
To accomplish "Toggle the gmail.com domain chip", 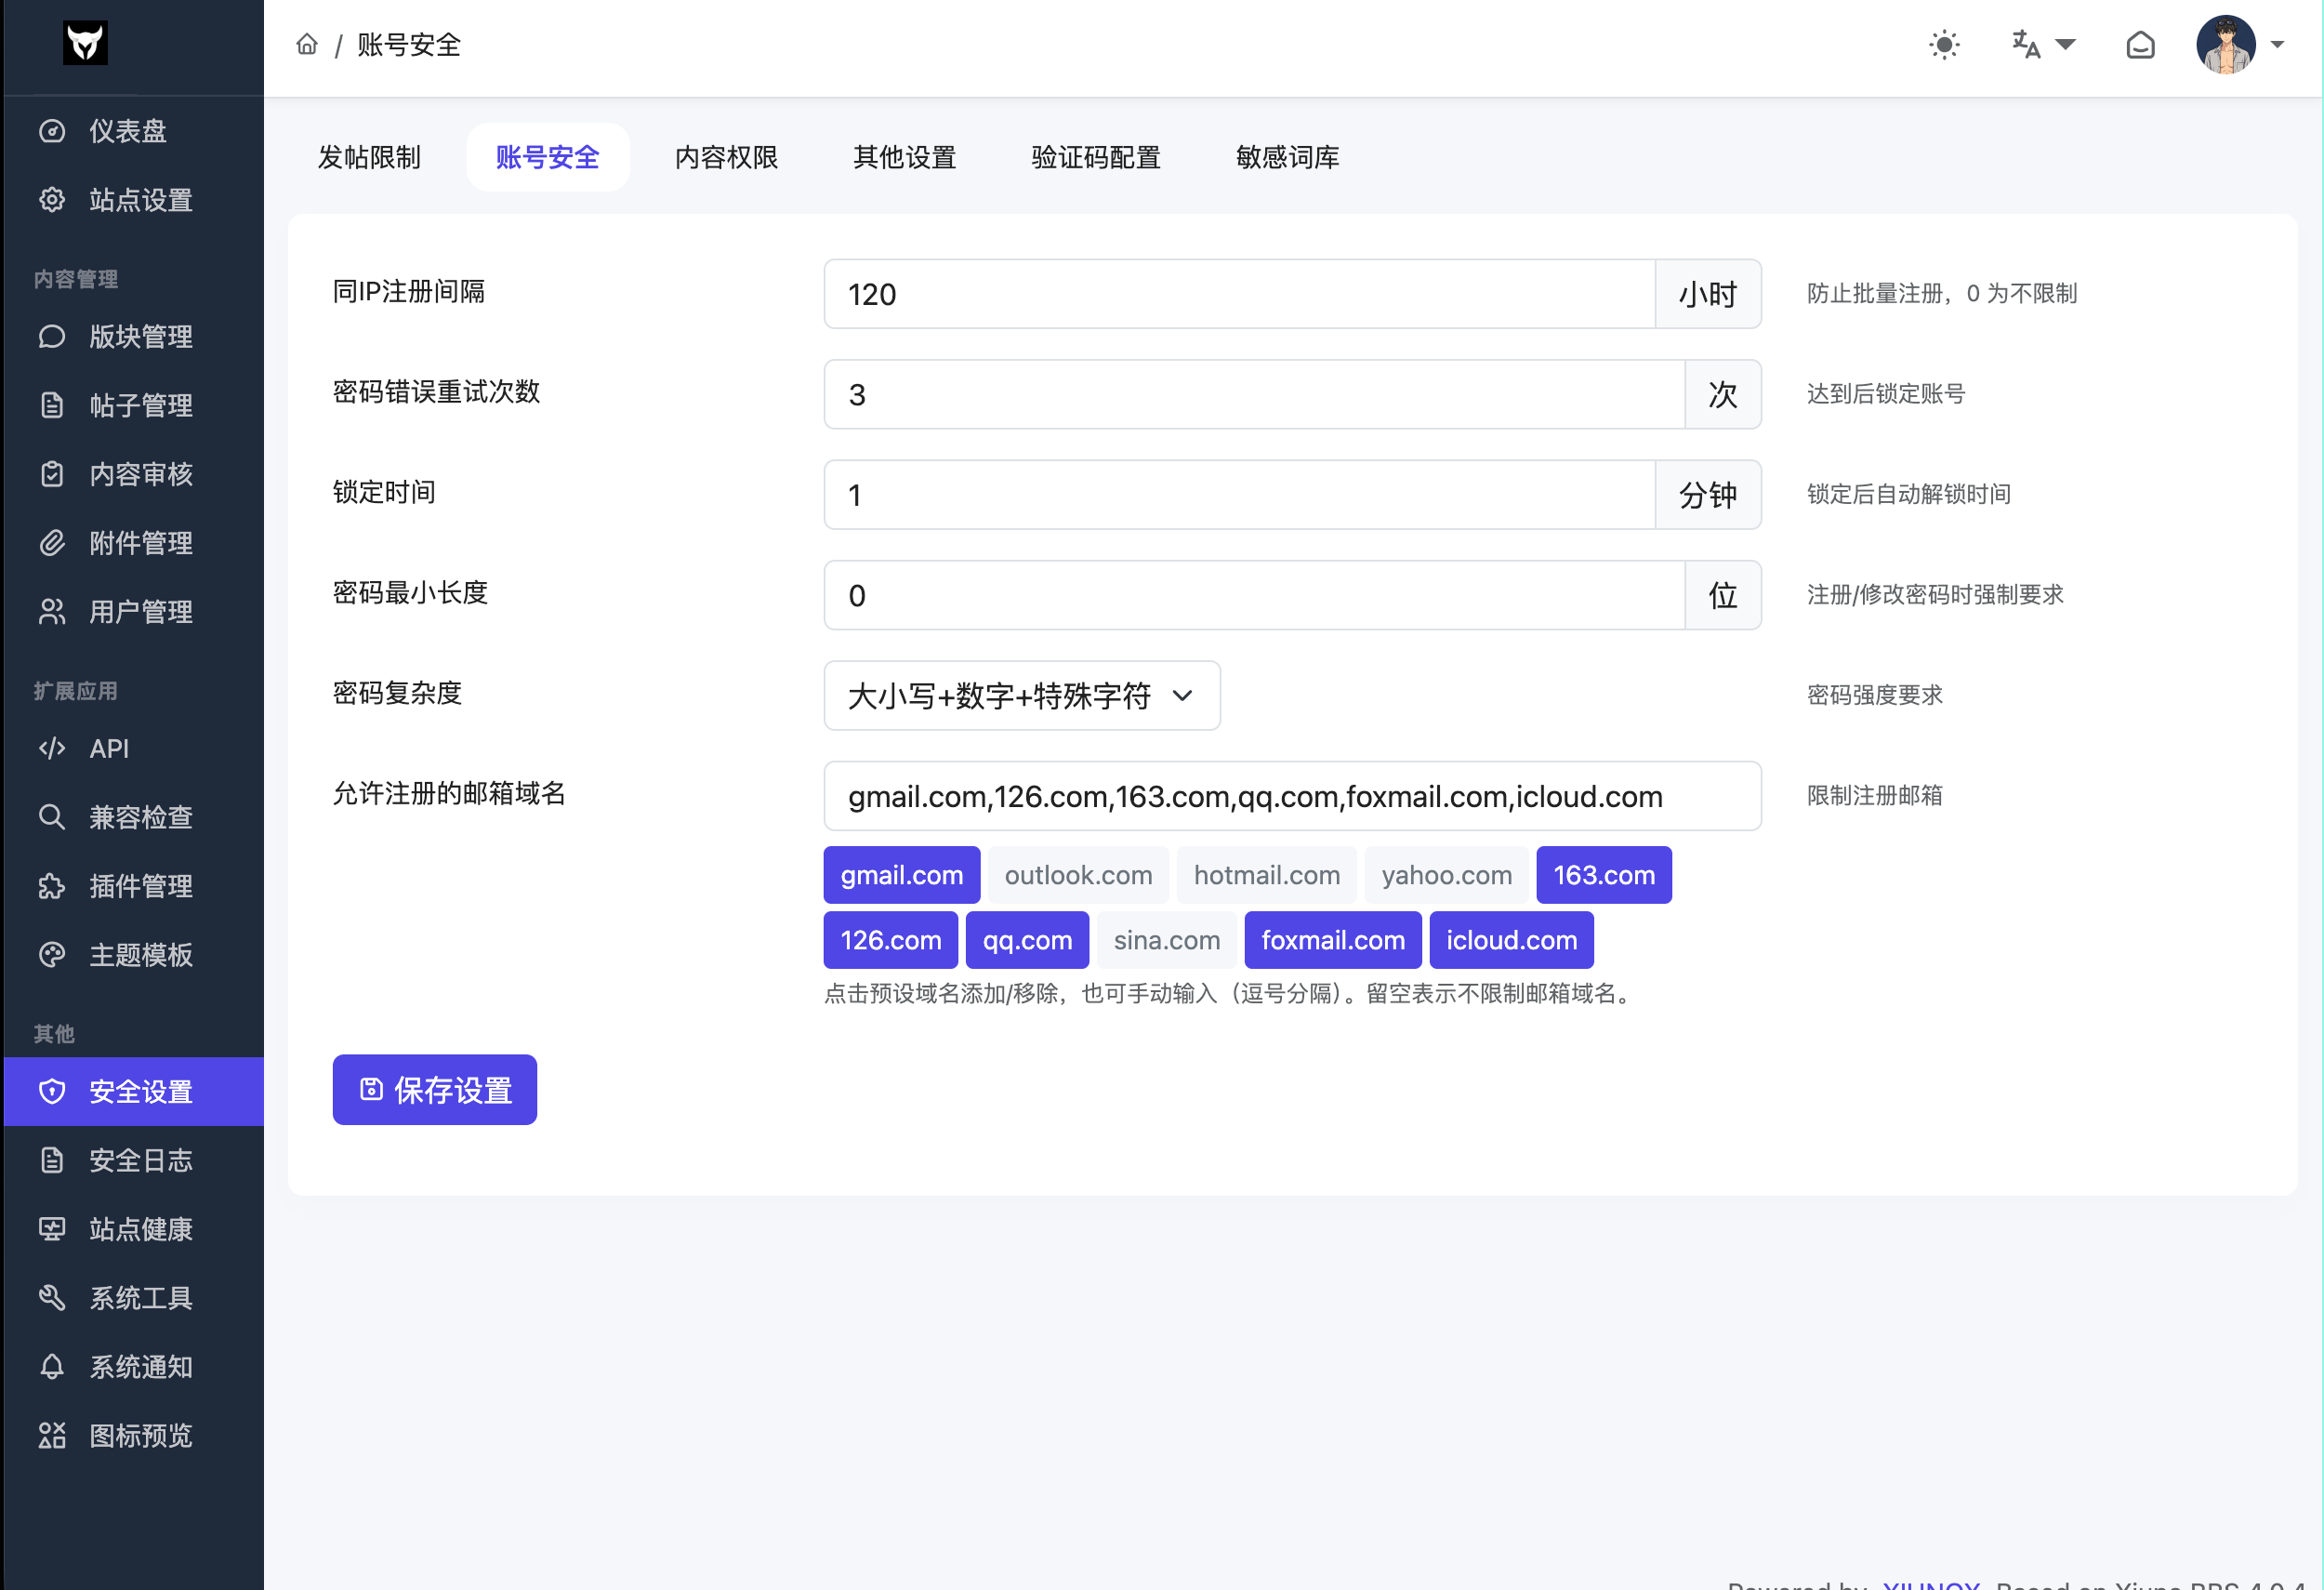I will (x=901, y=875).
